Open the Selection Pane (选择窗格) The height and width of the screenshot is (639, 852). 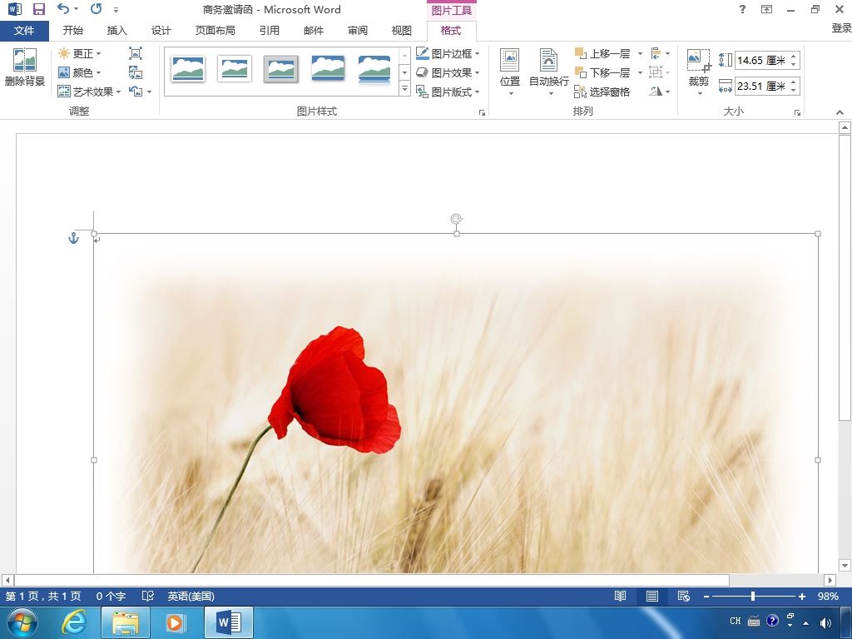(x=602, y=92)
